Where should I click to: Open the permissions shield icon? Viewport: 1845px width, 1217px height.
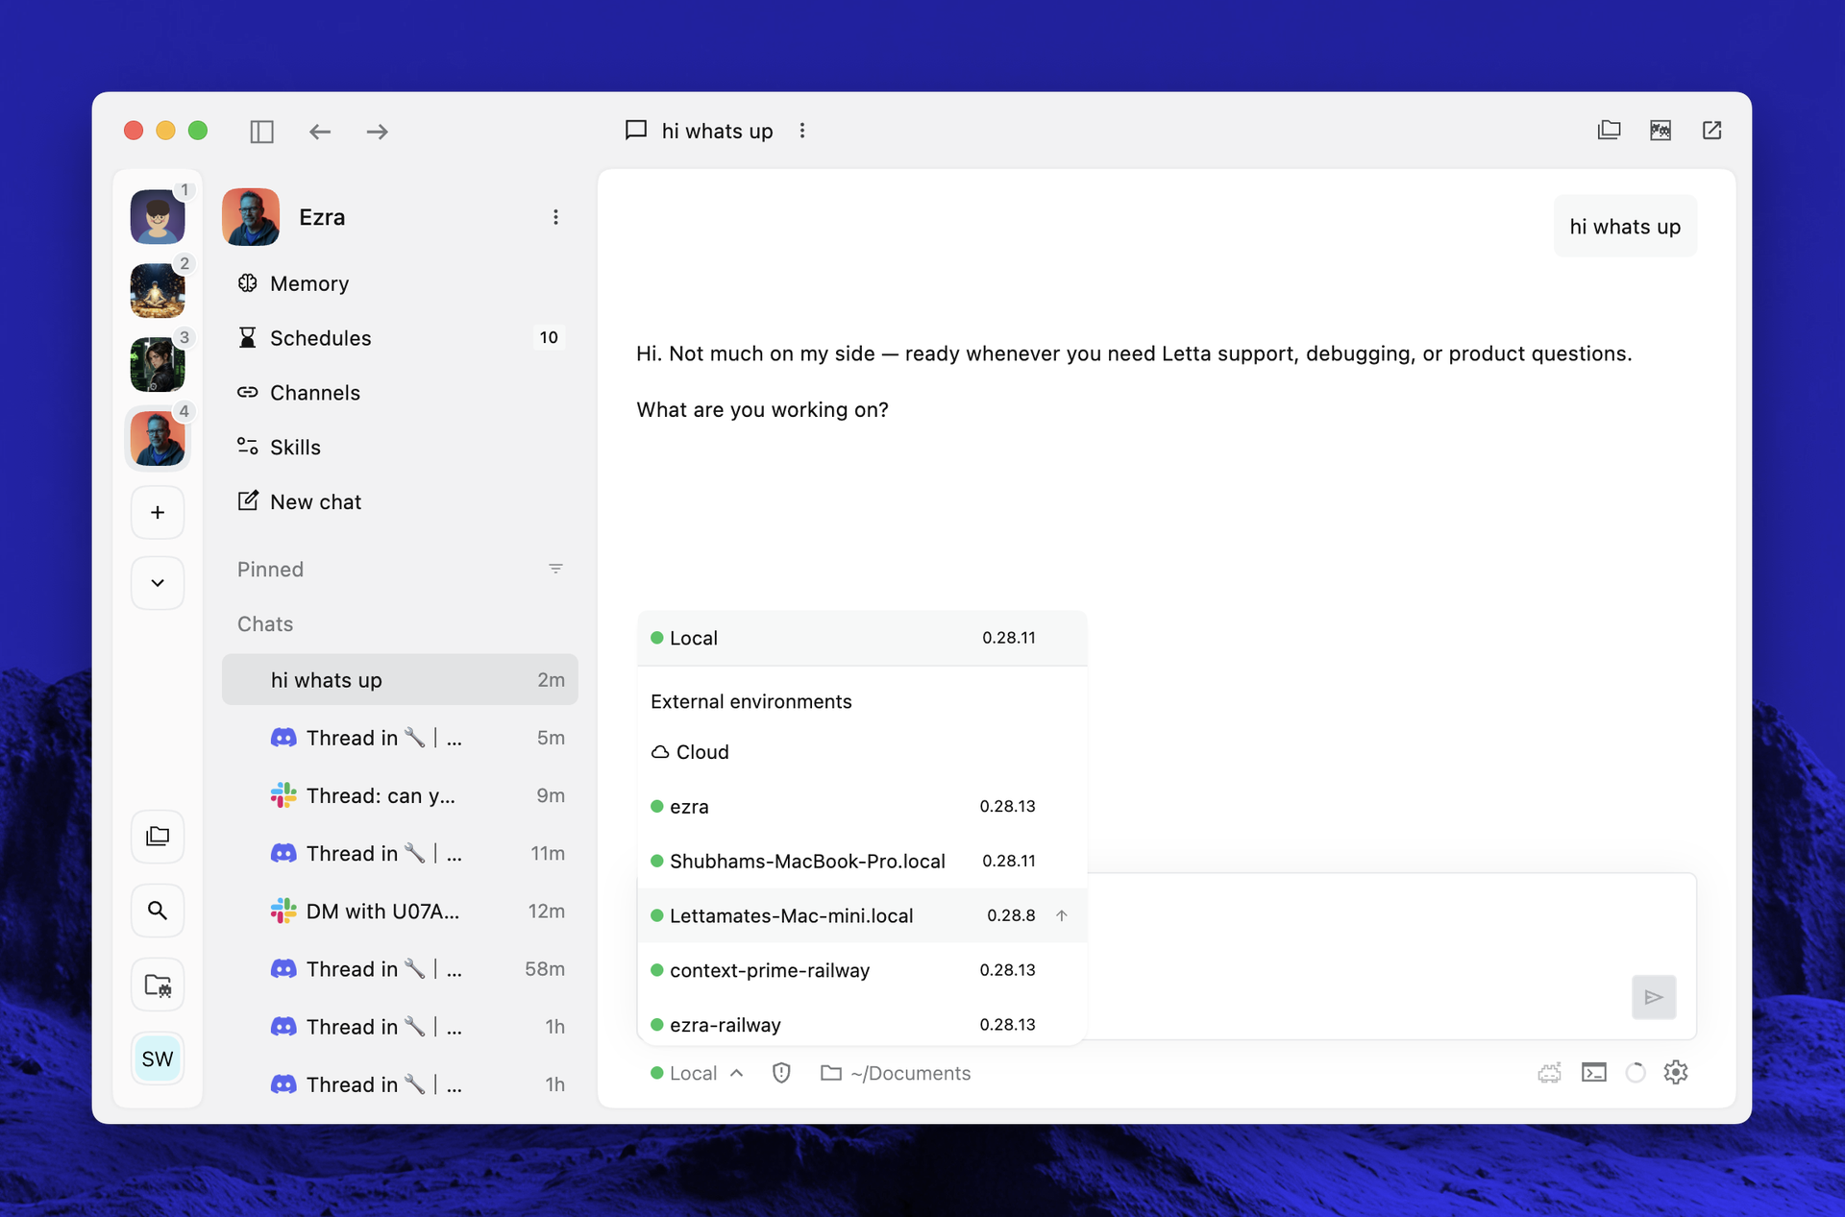(x=781, y=1073)
